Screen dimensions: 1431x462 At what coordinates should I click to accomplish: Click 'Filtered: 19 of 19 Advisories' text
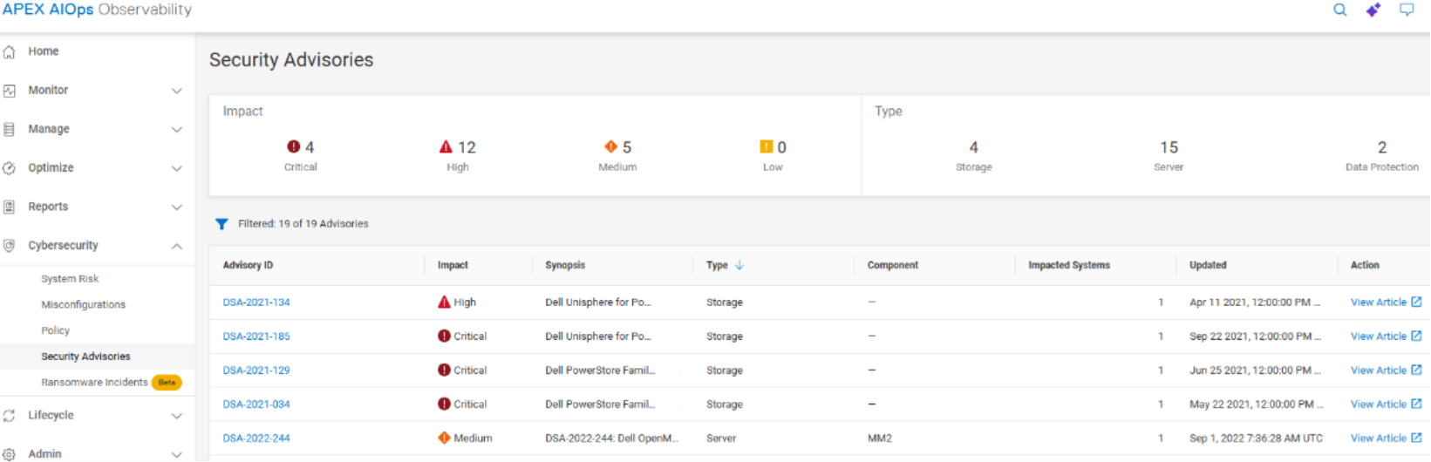coord(303,224)
